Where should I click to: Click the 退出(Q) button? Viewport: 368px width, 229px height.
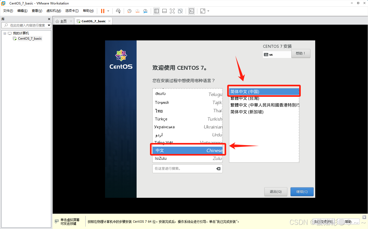point(276,192)
